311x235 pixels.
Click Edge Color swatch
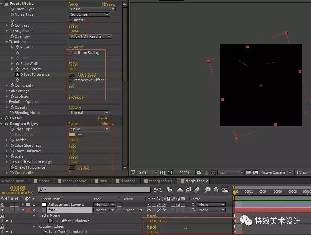point(72,135)
